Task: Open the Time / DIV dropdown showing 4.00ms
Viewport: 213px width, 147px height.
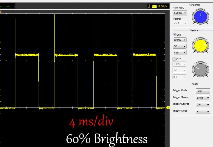Action: pos(180,13)
